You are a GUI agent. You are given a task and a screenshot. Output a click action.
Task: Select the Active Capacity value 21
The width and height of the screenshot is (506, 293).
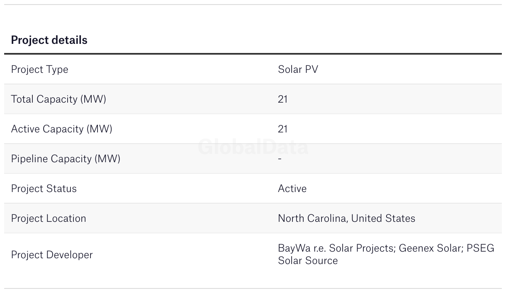pos(282,129)
